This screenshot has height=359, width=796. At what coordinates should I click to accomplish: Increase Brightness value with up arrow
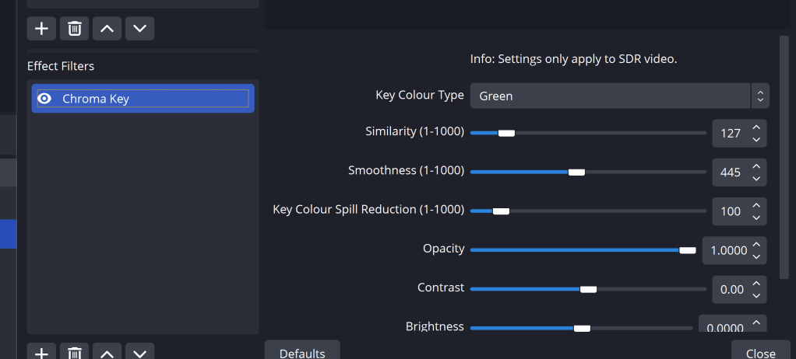[x=756, y=322]
